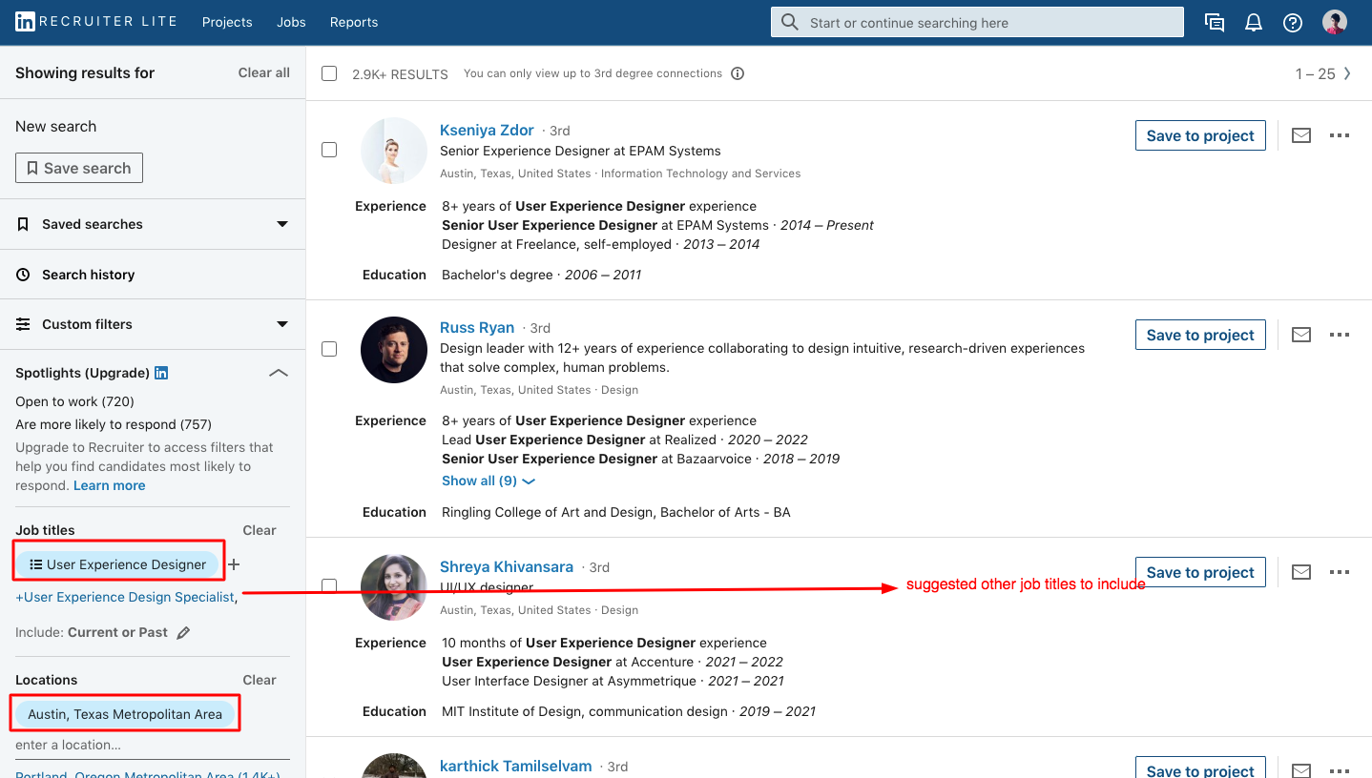Open the help question mark icon
1372x778 pixels.
click(1293, 23)
